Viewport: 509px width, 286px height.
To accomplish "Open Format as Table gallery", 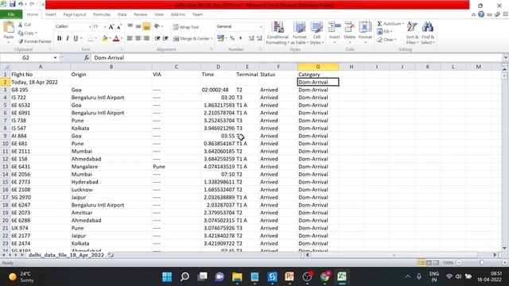I will pos(299,33).
